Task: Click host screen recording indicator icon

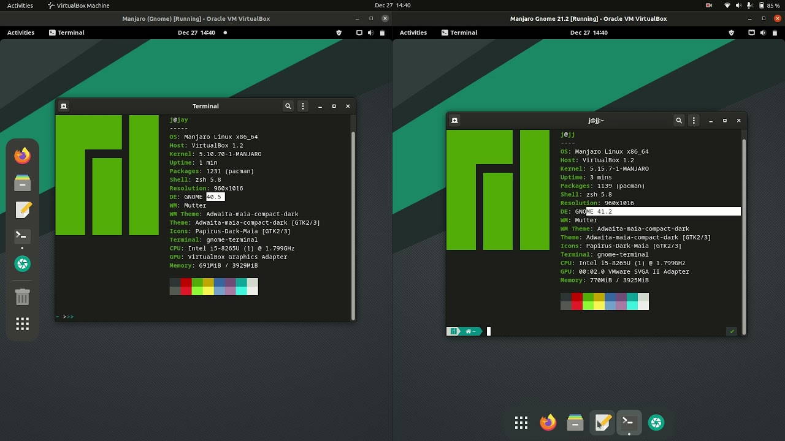Action: (709, 6)
